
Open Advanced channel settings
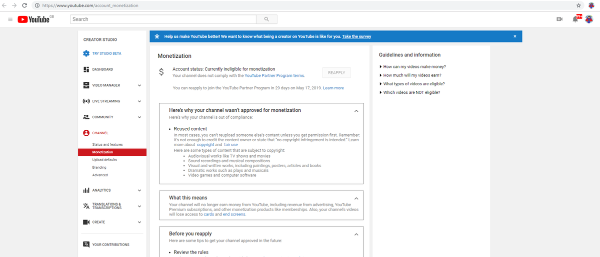pyautogui.click(x=100, y=175)
